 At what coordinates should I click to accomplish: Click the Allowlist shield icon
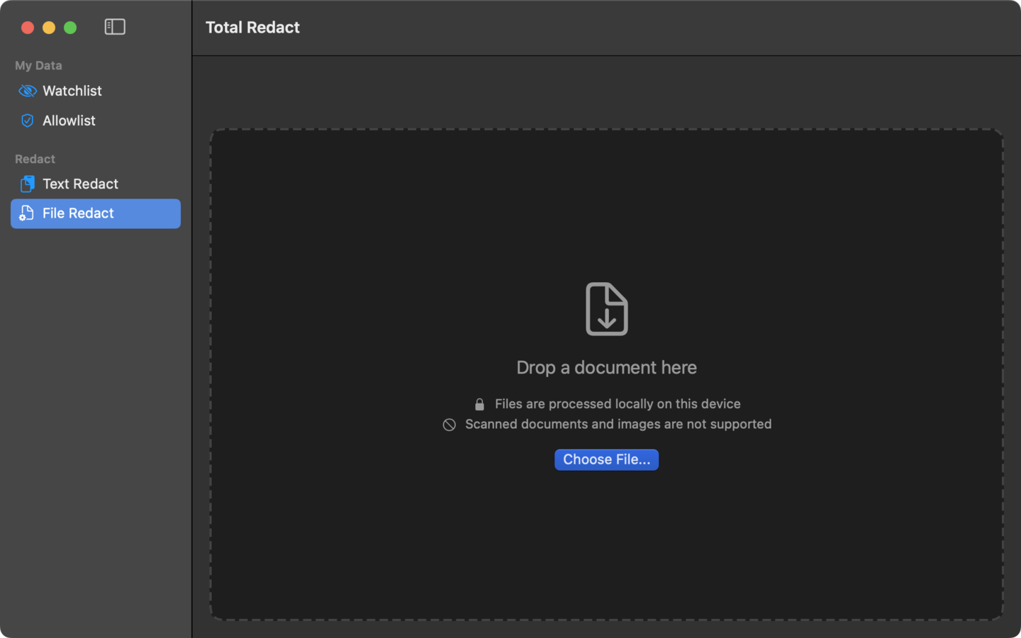click(28, 121)
